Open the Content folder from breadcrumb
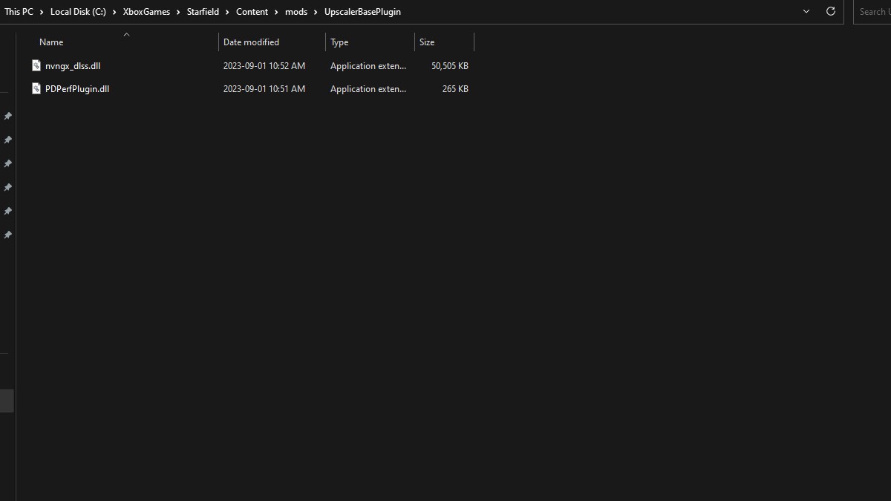Viewport: 891px width, 501px height. click(252, 12)
